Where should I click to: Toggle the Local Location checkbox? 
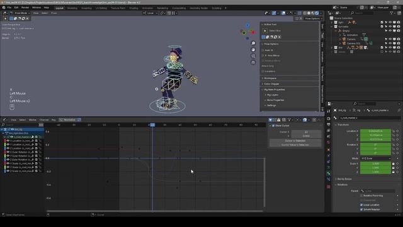(x=361, y=205)
